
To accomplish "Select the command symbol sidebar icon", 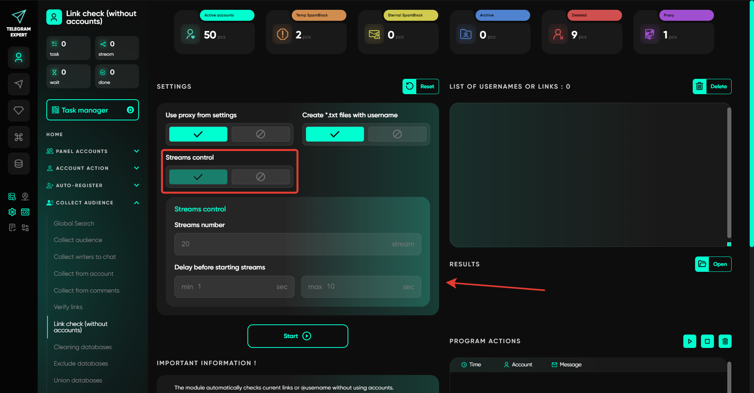I will (x=18, y=137).
